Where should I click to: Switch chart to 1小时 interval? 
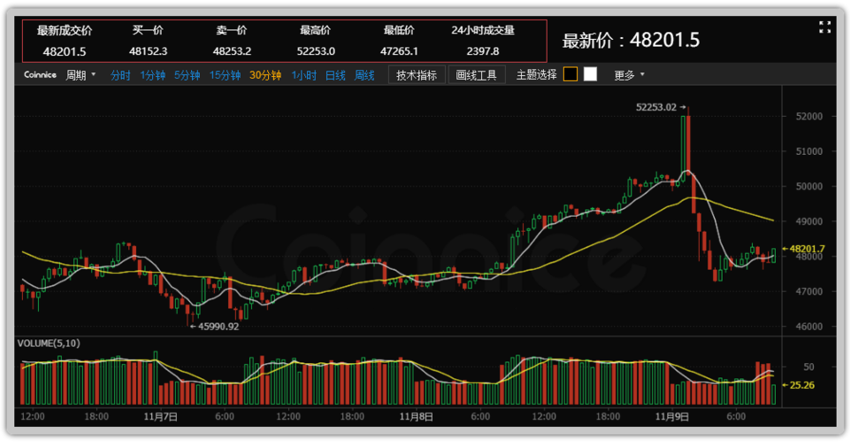point(303,75)
